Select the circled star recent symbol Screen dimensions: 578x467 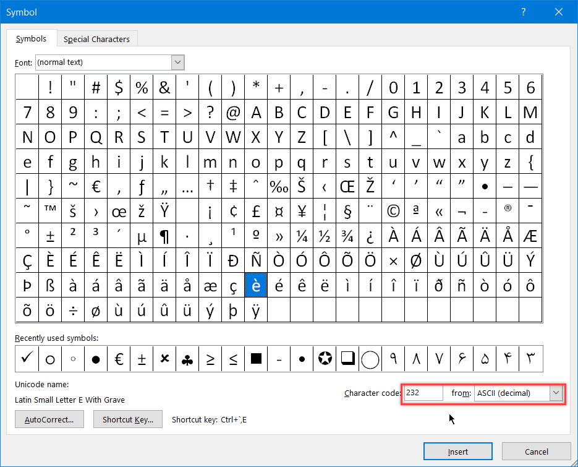coord(325,359)
